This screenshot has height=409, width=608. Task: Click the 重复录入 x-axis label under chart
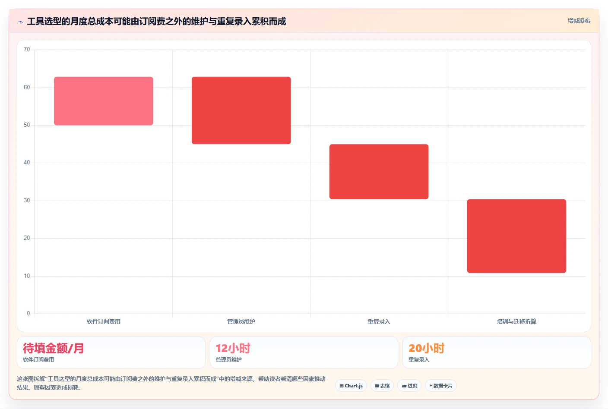(379, 321)
